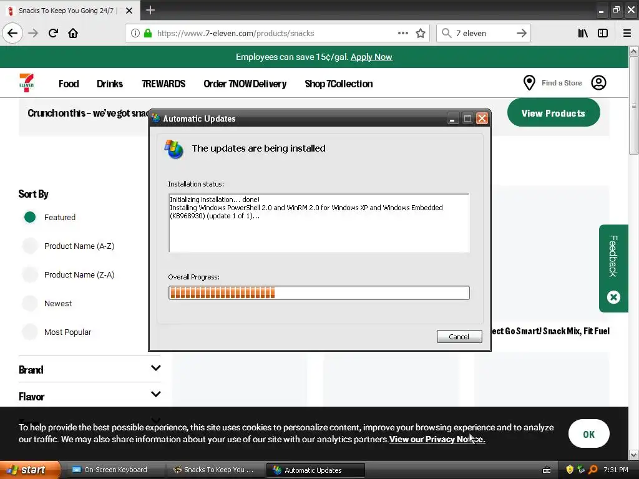Click the security shield tray icon
639x479 pixels.
coord(570,470)
